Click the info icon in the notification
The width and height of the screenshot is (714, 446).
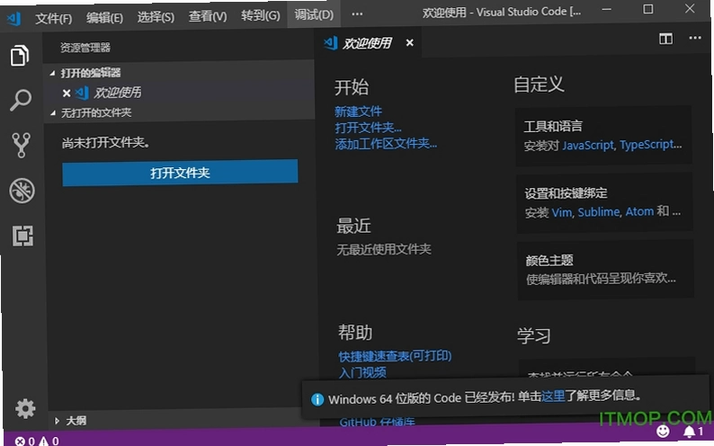coord(317,399)
